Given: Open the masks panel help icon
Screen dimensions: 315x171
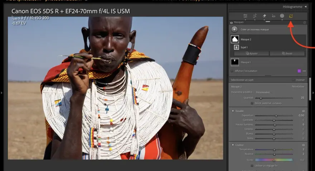Looking at the screenshot, I should [305, 22].
